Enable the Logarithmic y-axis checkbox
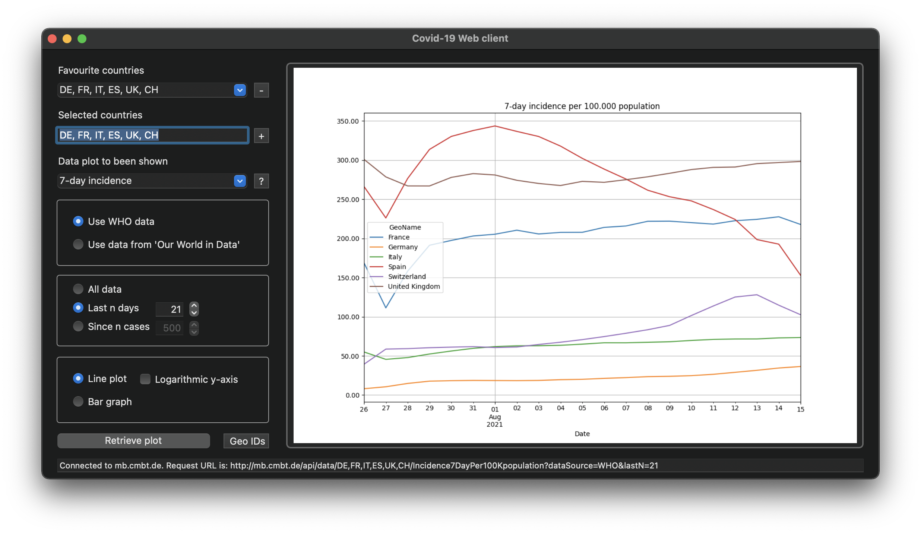Viewport: 921px width, 534px height. pos(145,379)
